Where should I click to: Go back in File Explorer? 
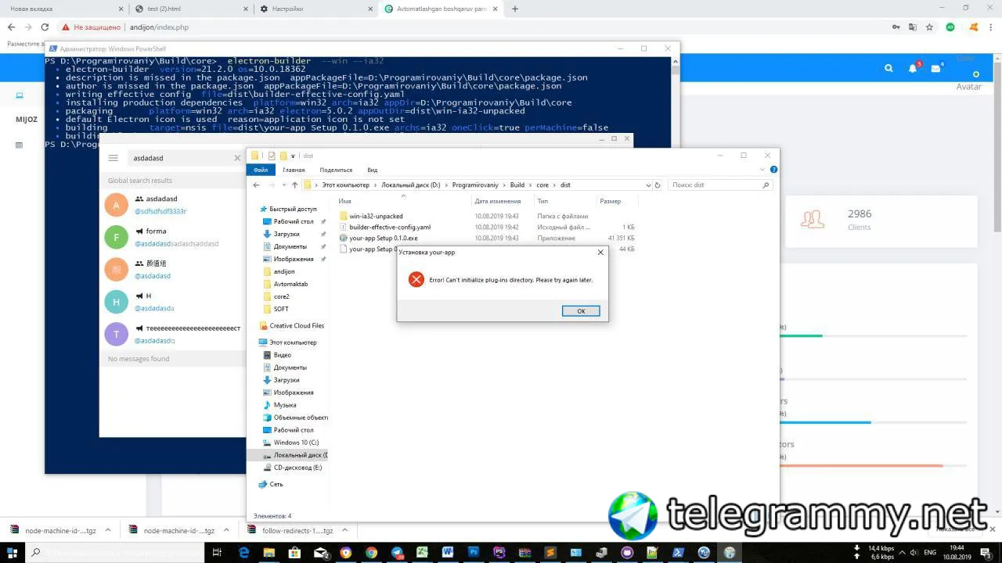256,185
